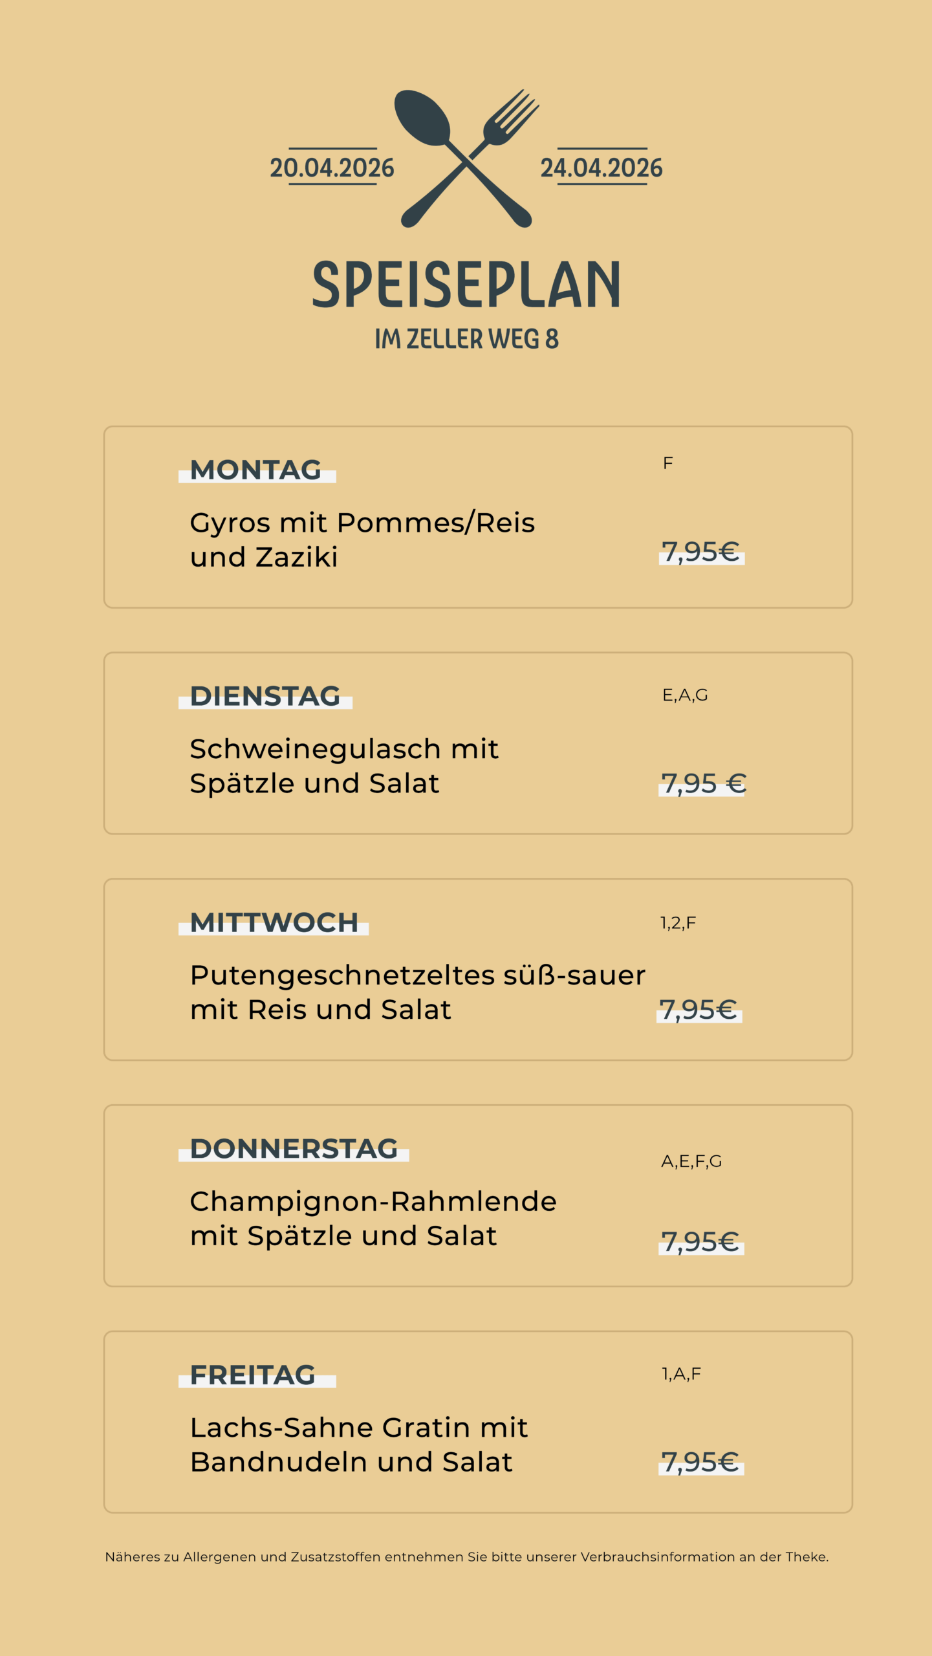The height and width of the screenshot is (1656, 932).
Task: Click the Lachs-Sahne Gratin dish text
Action: [x=359, y=1445]
